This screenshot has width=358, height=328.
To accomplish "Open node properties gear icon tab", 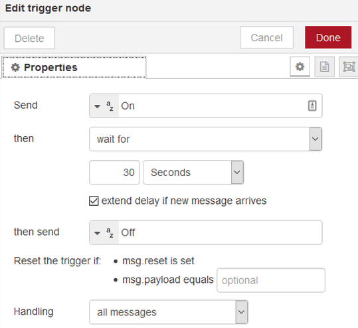I will [300, 66].
